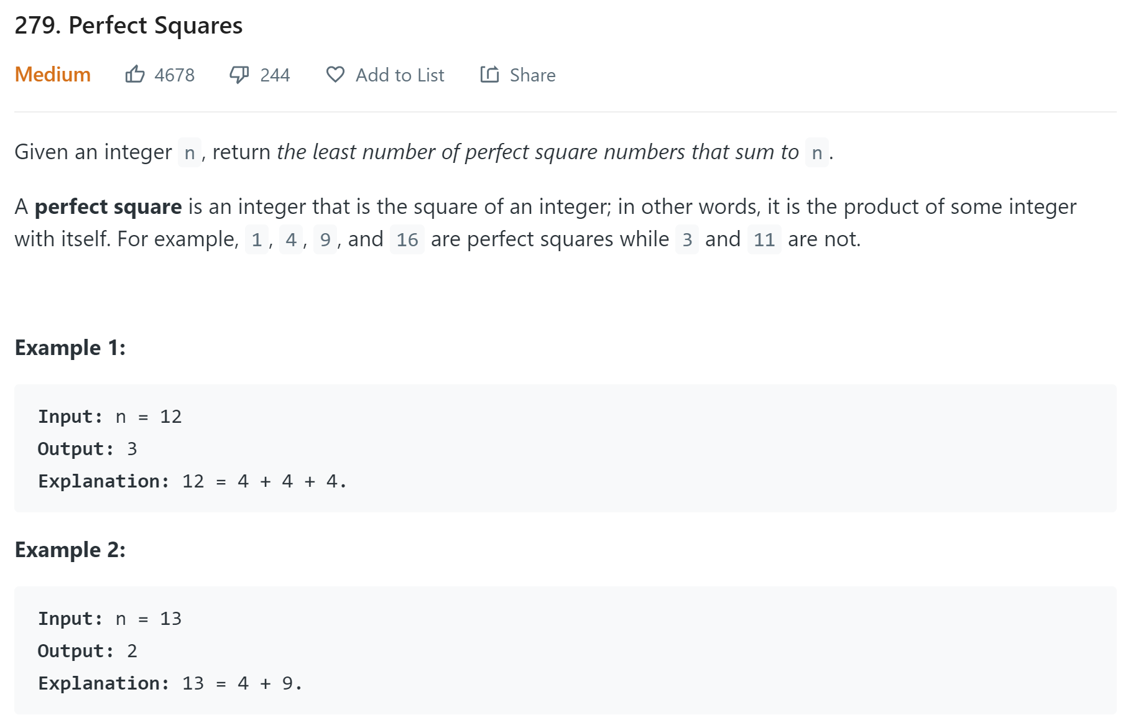Click the thumbs down dislike icon
1123x725 pixels.
239,75
